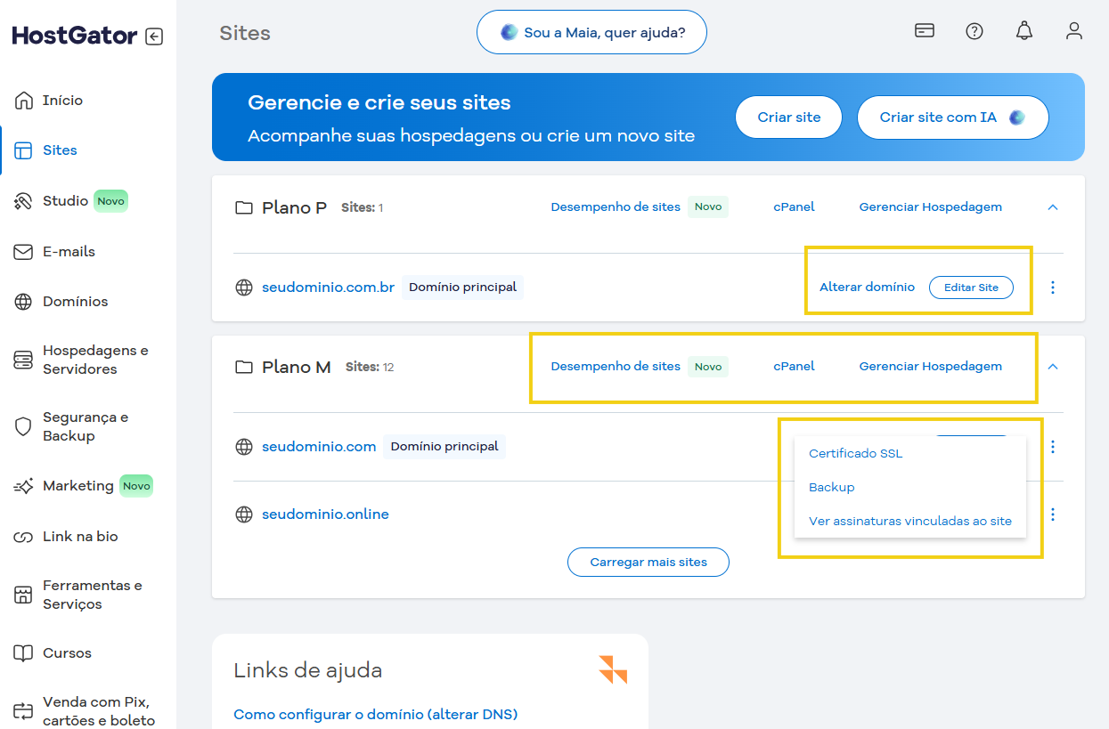Click the Sites layout icon in sidebar
Image resolution: width=1109 pixels, height=729 pixels.
(24, 150)
